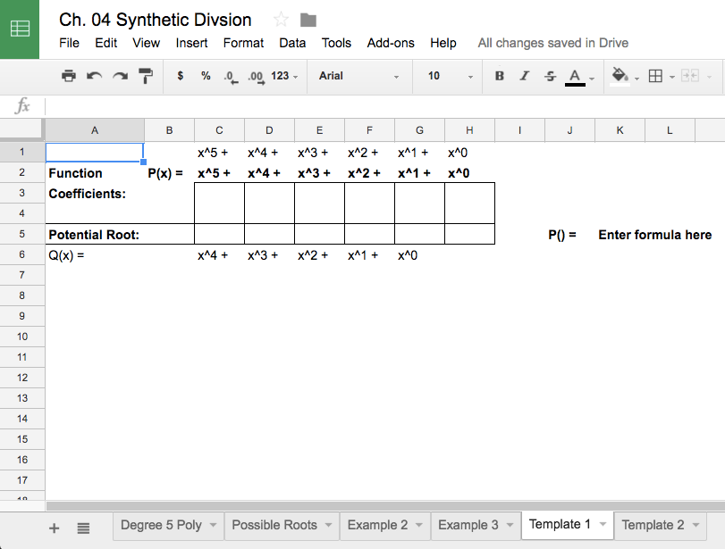Click the horizontal scrollbar
725x549 pixels.
click(385, 506)
